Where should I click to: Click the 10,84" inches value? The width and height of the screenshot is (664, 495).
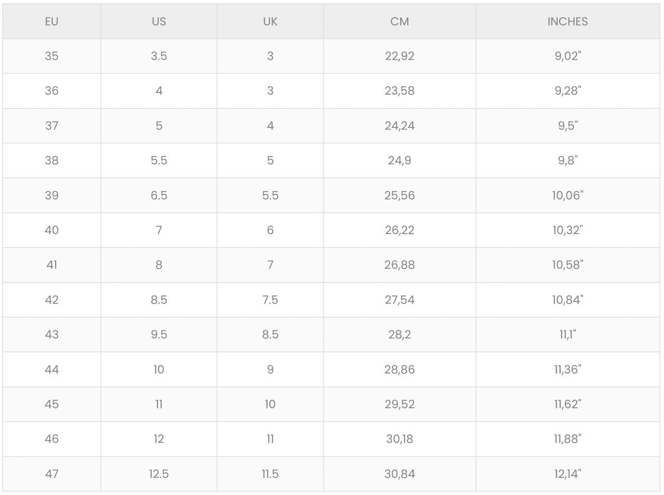tap(568, 300)
